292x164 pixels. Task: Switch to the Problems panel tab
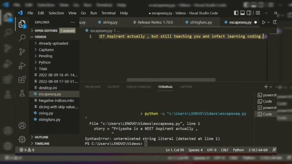(93, 87)
